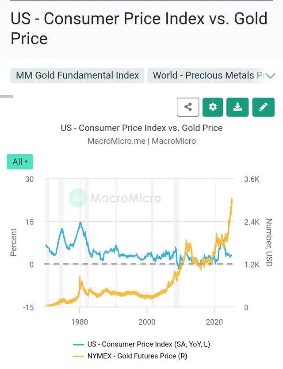Select the MM Gold Fundamental Index tab

[x=77, y=75]
